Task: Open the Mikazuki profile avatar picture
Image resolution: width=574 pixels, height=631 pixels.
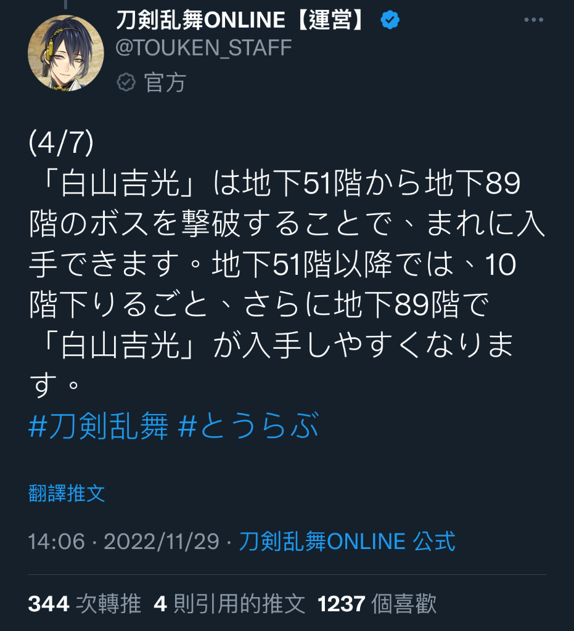Action: tap(65, 53)
